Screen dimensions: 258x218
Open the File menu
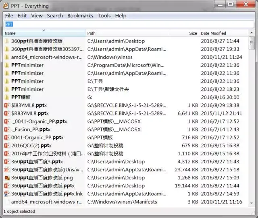[x=9, y=16]
